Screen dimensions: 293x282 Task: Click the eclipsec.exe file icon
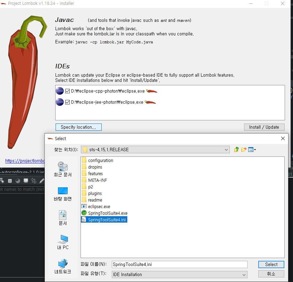[x=84, y=206]
